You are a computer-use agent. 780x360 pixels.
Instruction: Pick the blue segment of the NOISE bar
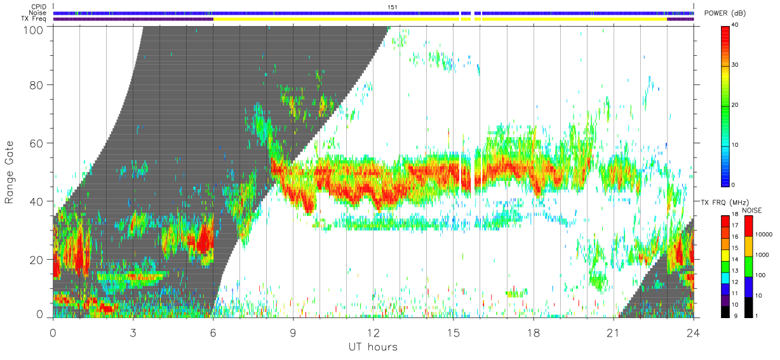point(749,286)
